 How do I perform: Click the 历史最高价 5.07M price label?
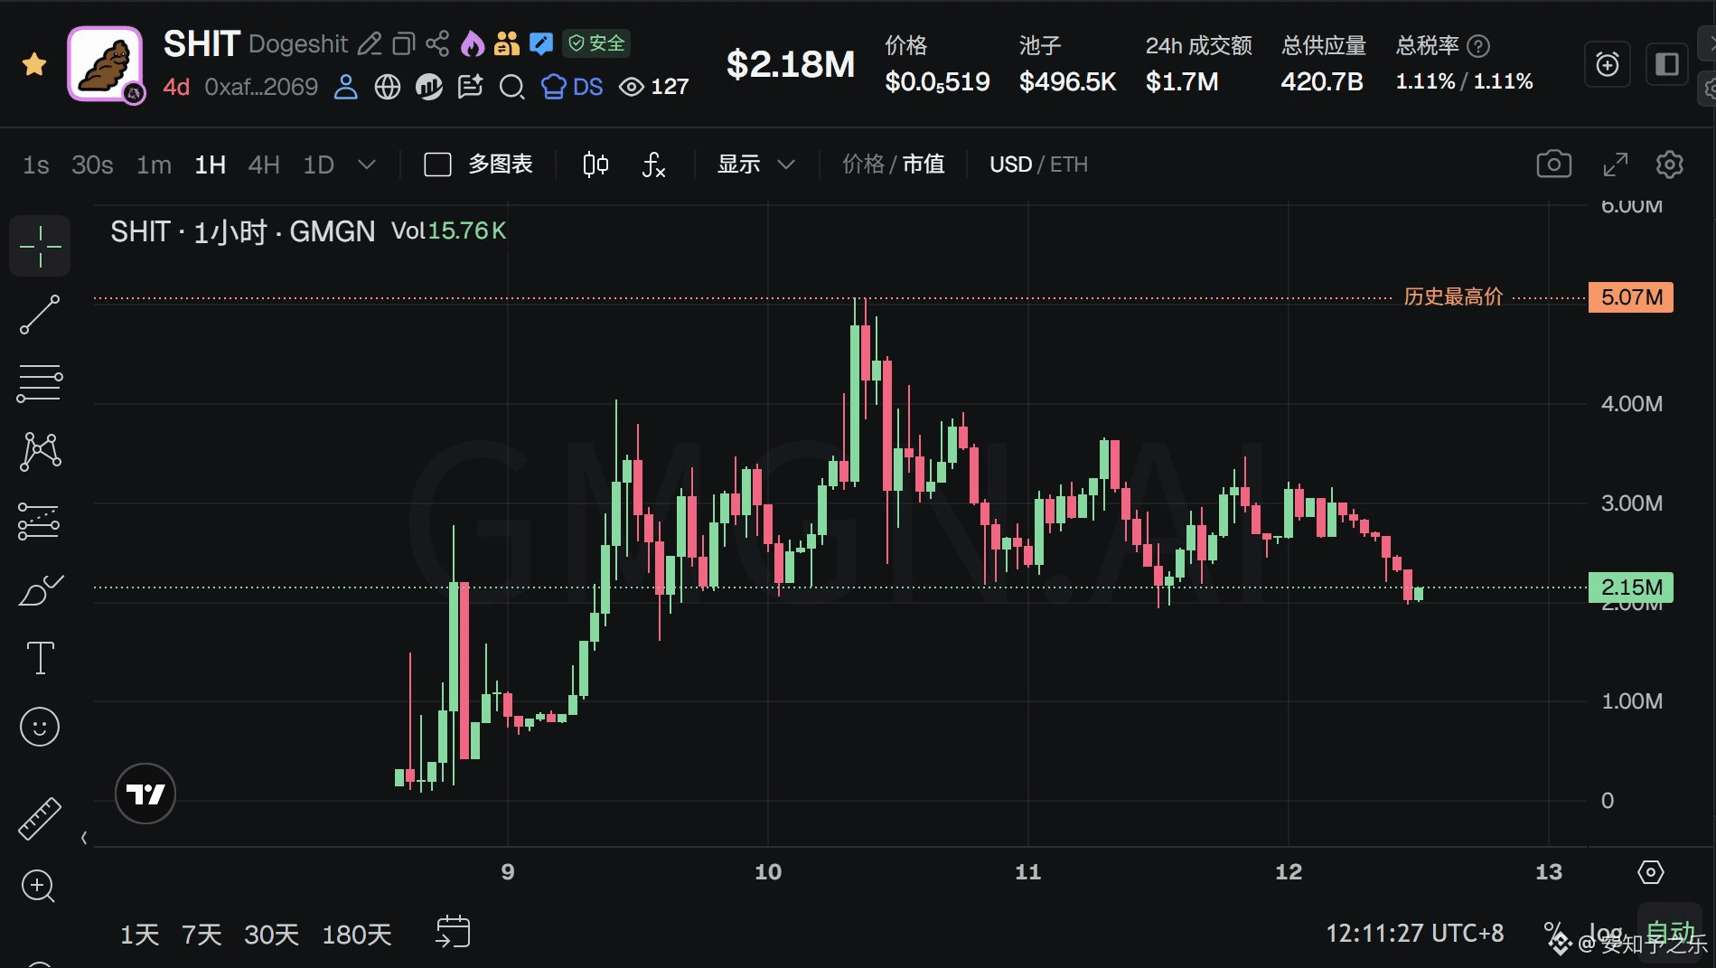point(1631,297)
